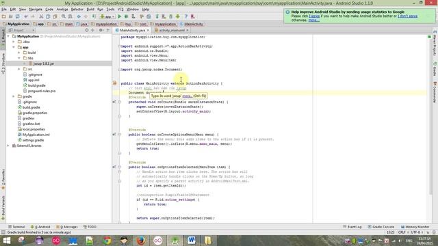Open the Build menu
This screenshot has width=438, height=246.
pos(90,9)
